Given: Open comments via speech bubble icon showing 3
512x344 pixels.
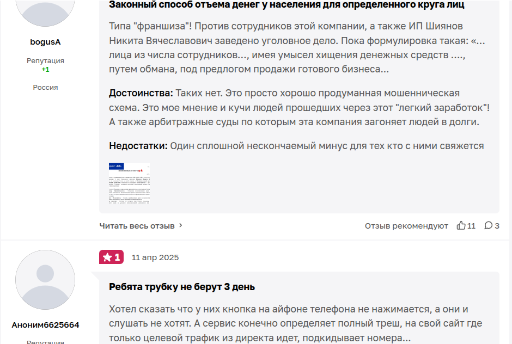Looking at the screenshot, I should tap(488, 225).
